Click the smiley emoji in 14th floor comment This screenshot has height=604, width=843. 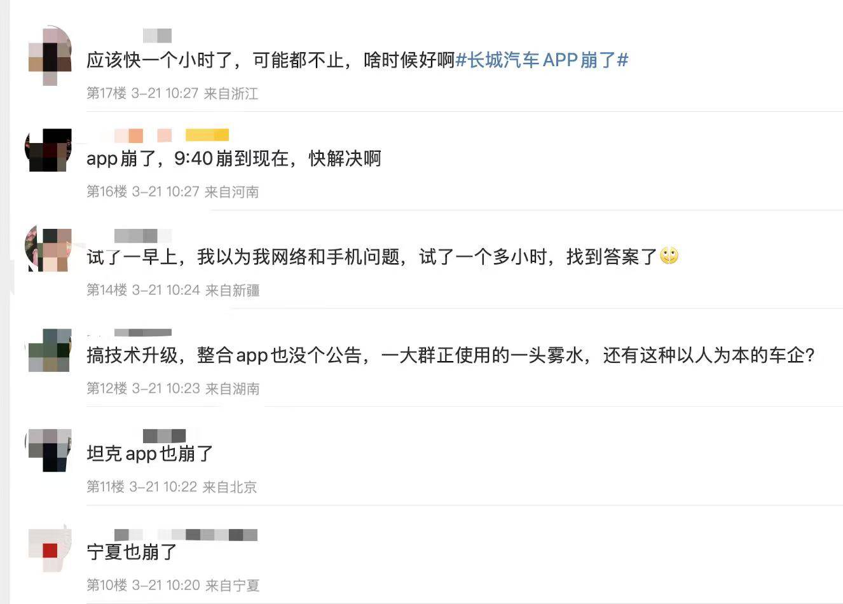[669, 256]
